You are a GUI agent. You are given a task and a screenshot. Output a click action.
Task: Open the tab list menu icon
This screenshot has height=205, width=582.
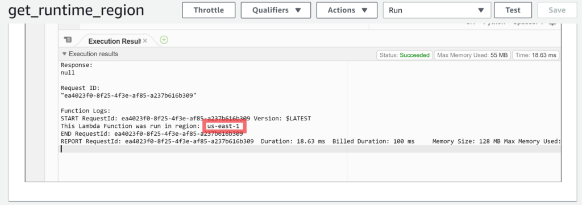[x=68, y=40]
